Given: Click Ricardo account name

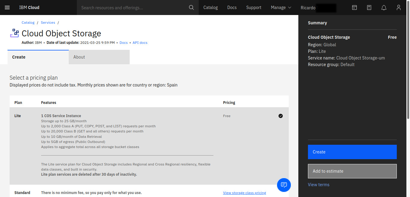Looking at the screenshot, I should coord(308,8).
